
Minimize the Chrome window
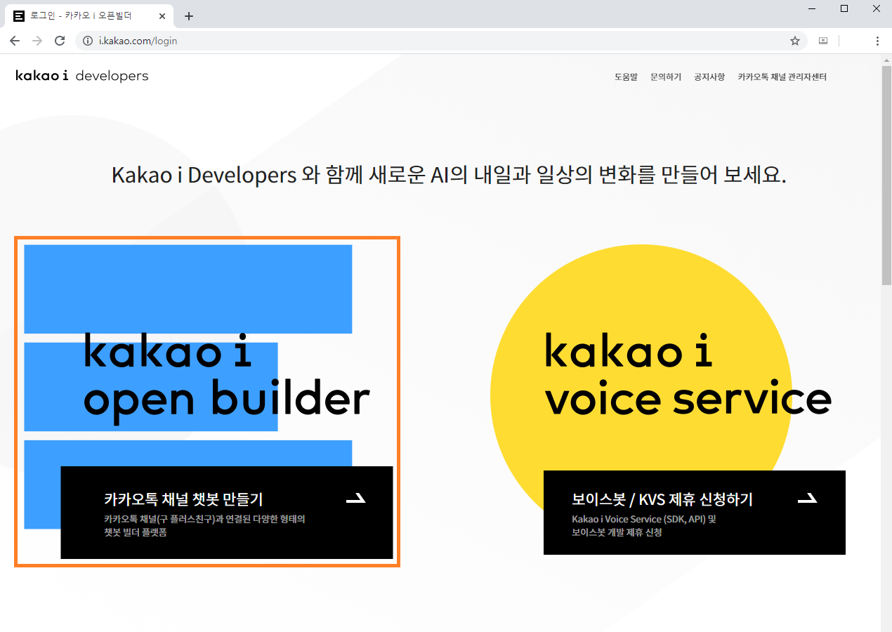click(812, 8)
